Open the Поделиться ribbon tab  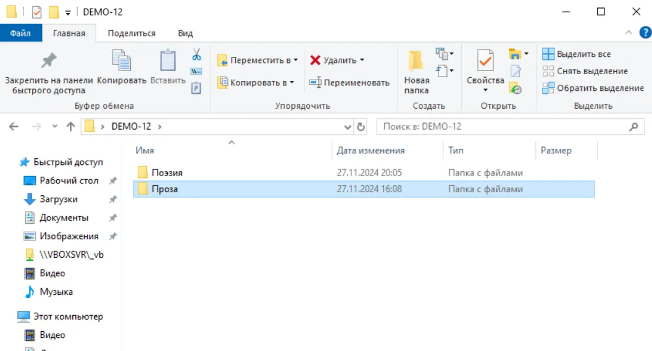tap(132, 33)
